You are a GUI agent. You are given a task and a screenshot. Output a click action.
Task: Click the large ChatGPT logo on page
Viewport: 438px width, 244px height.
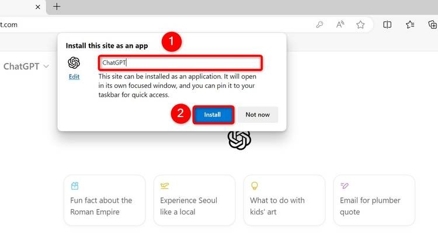point(239,140)
